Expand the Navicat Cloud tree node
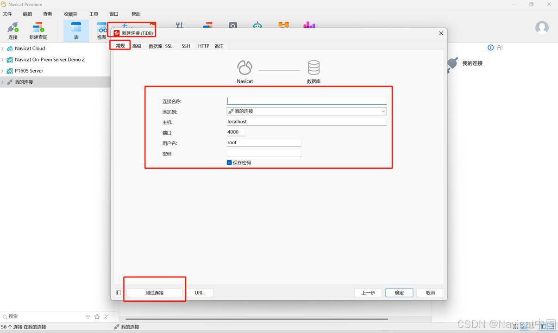This screenshot has height=333, width=558. (3, 49)
